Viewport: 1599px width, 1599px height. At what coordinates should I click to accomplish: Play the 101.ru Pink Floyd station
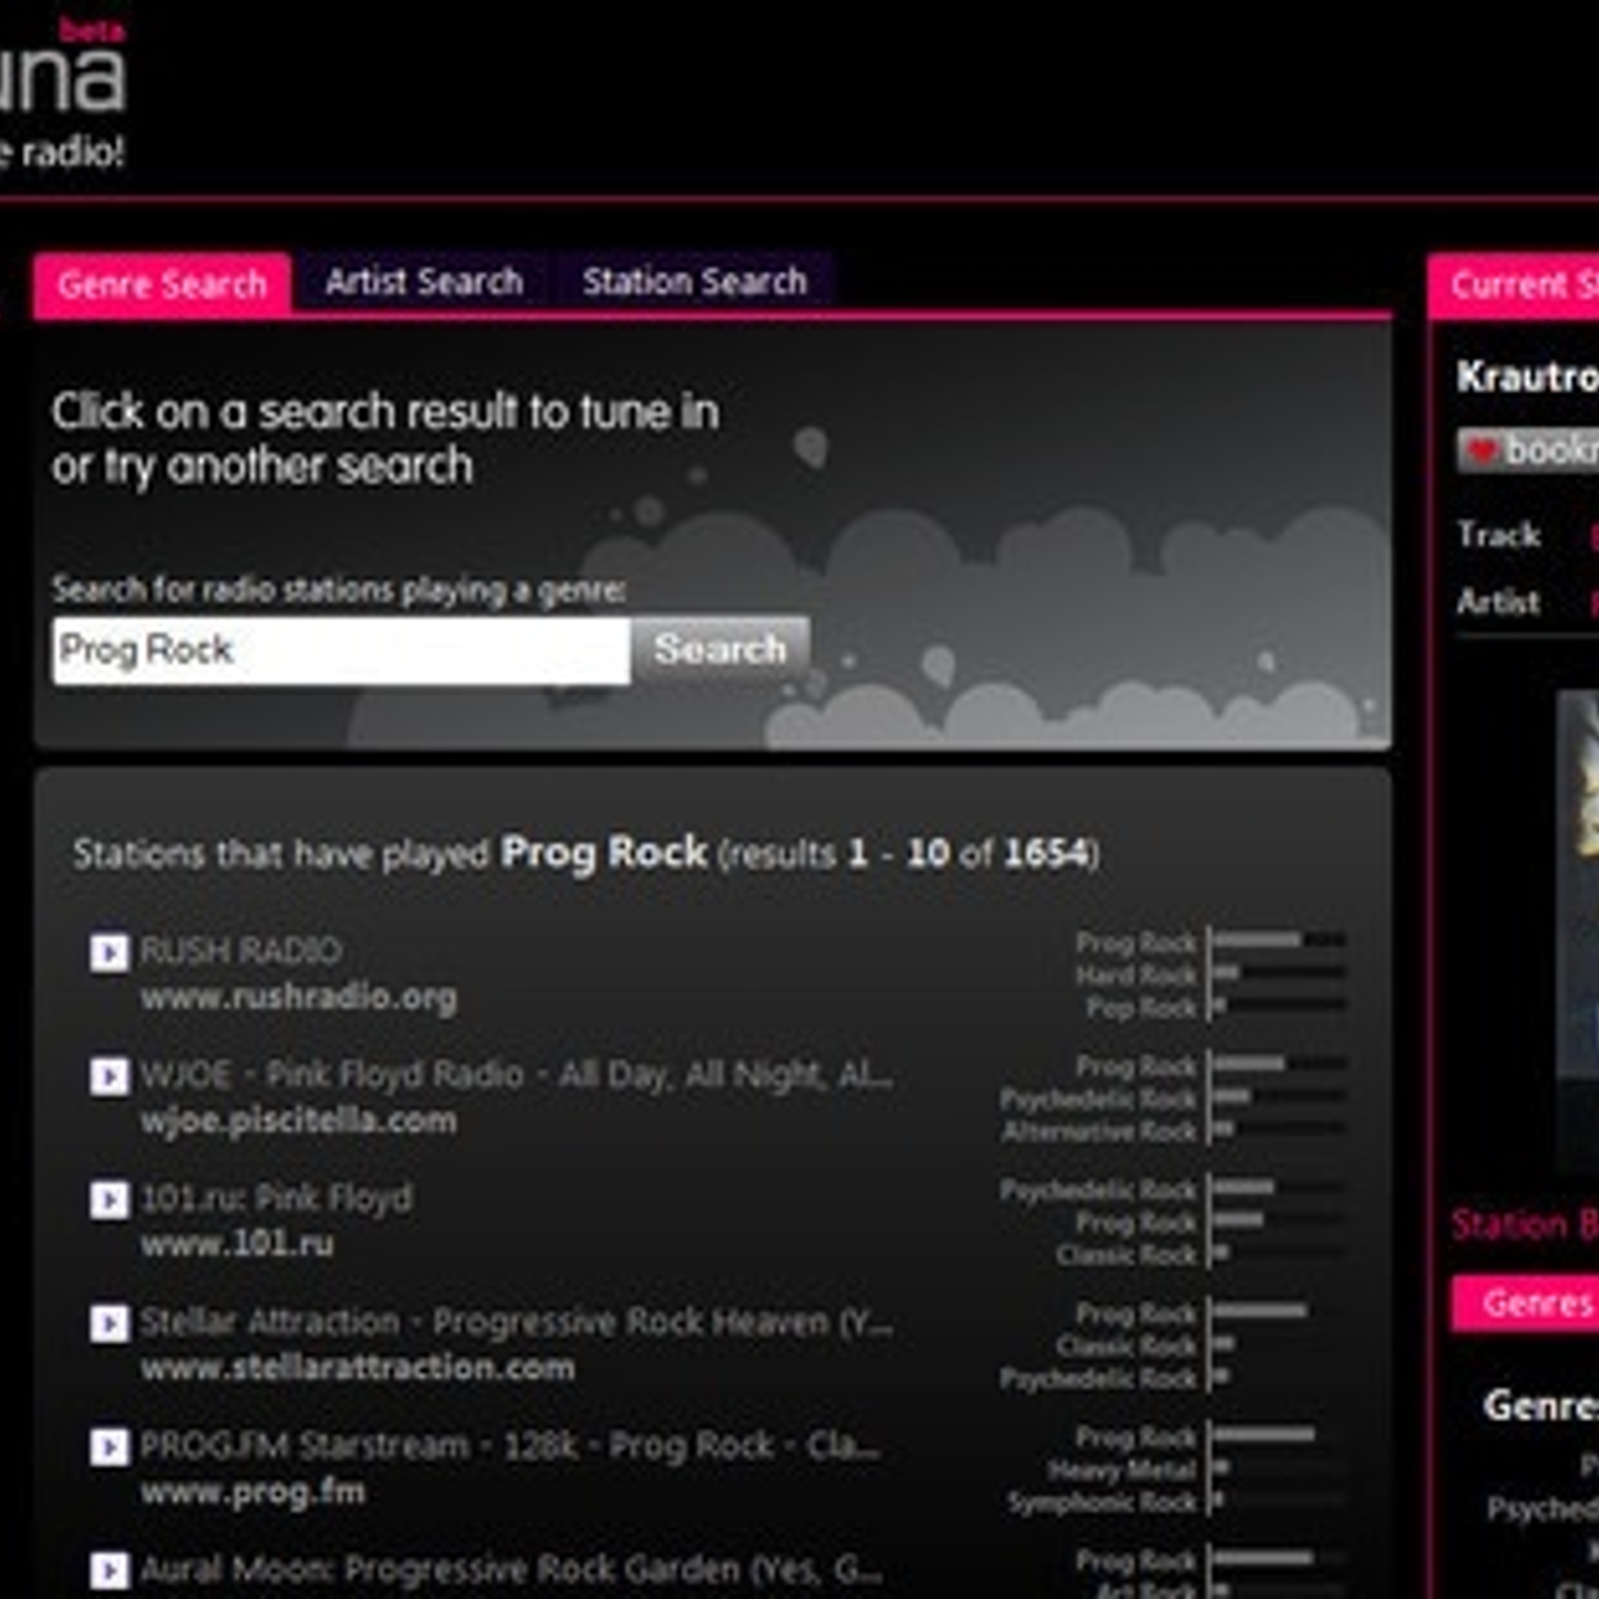[109, 1200]
